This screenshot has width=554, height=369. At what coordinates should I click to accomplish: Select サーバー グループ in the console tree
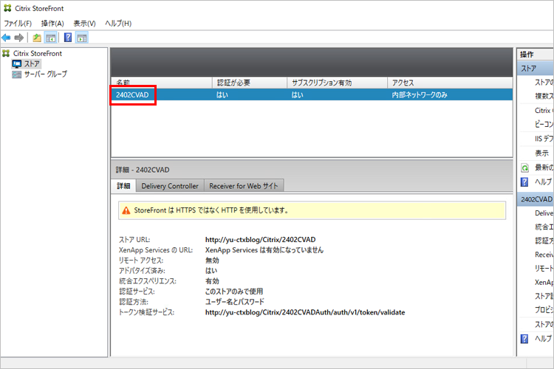44,75
